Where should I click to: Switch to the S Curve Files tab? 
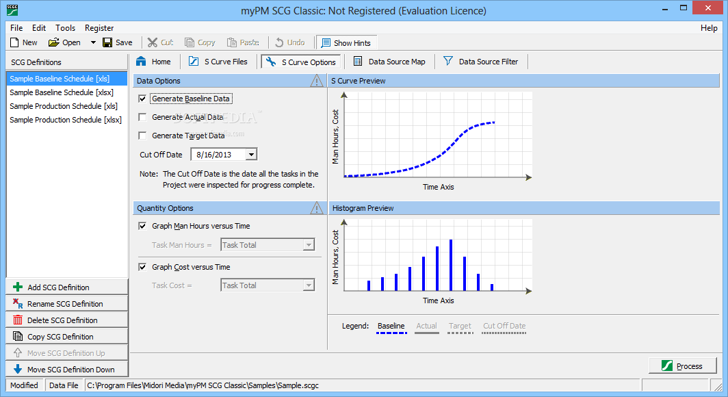(x=218, y=62)
